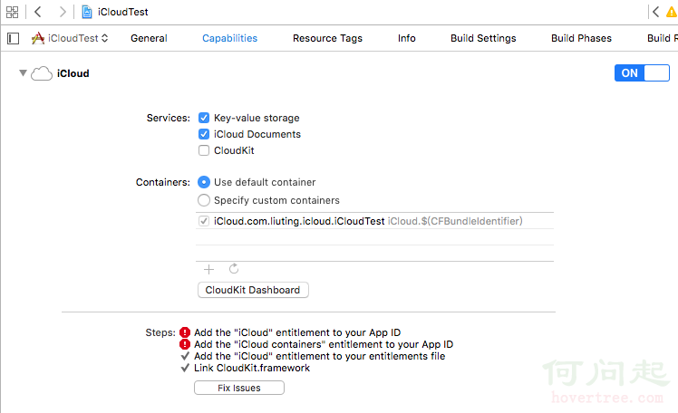Switch to the Build Settings tab
The height and width of the screenshot is (413, 678).
[483, 38]
